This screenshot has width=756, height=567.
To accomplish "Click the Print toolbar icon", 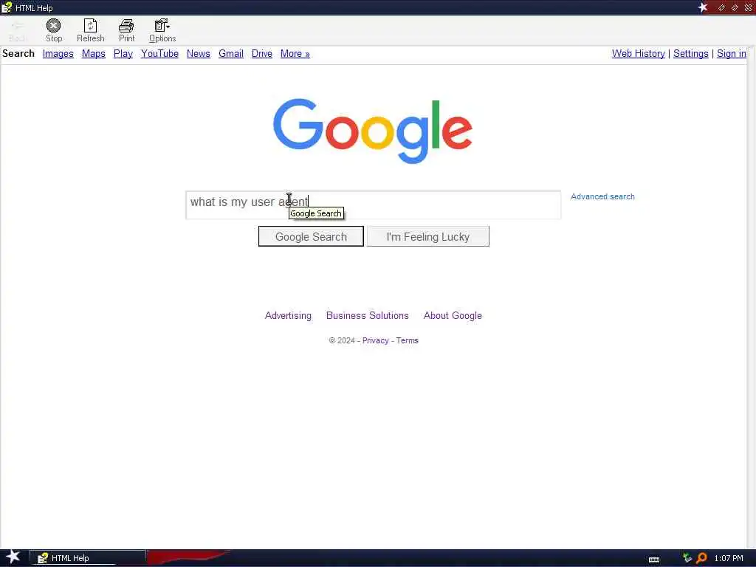I will tap(126, 30).
